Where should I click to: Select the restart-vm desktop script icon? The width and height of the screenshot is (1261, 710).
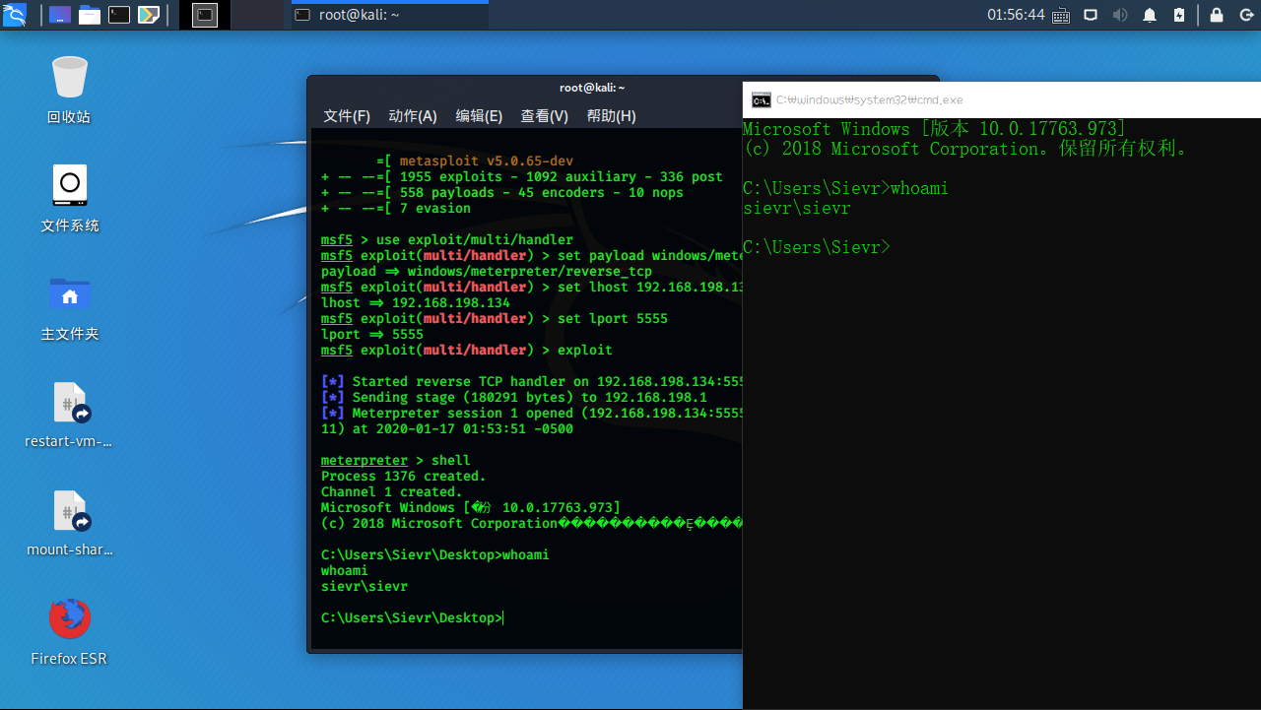(x=69, y=415)
